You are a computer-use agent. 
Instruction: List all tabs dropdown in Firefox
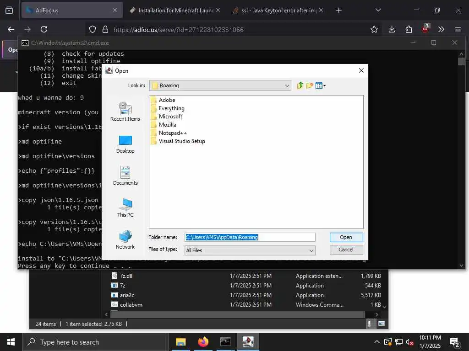(x=378, y=10)
